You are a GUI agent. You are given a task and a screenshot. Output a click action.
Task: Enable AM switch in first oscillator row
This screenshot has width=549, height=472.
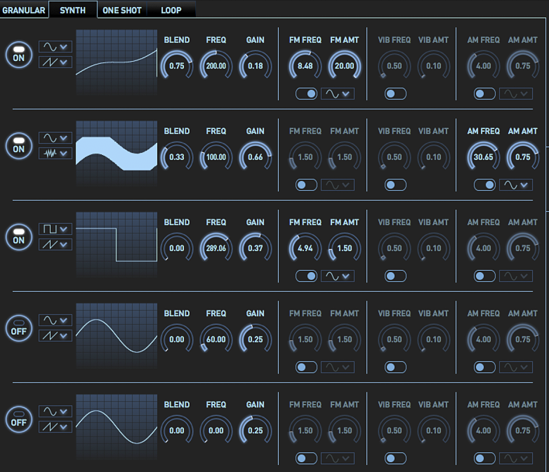(485, 93)
